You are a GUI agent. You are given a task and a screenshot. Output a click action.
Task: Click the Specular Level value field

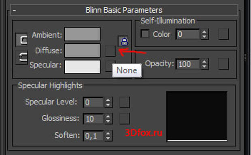click(x=94, y=102)
